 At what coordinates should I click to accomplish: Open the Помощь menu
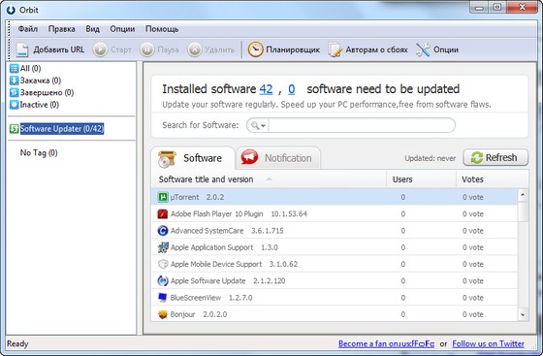coord(162,29)
